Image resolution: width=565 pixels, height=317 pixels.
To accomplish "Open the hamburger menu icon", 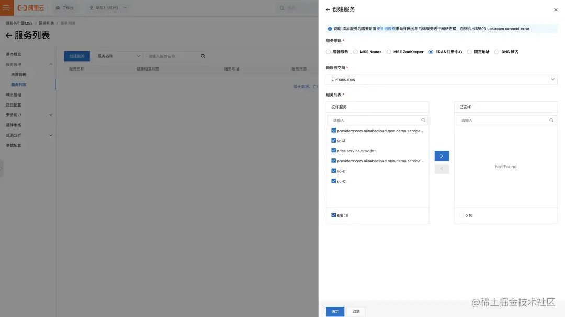I will pos(6,7).
